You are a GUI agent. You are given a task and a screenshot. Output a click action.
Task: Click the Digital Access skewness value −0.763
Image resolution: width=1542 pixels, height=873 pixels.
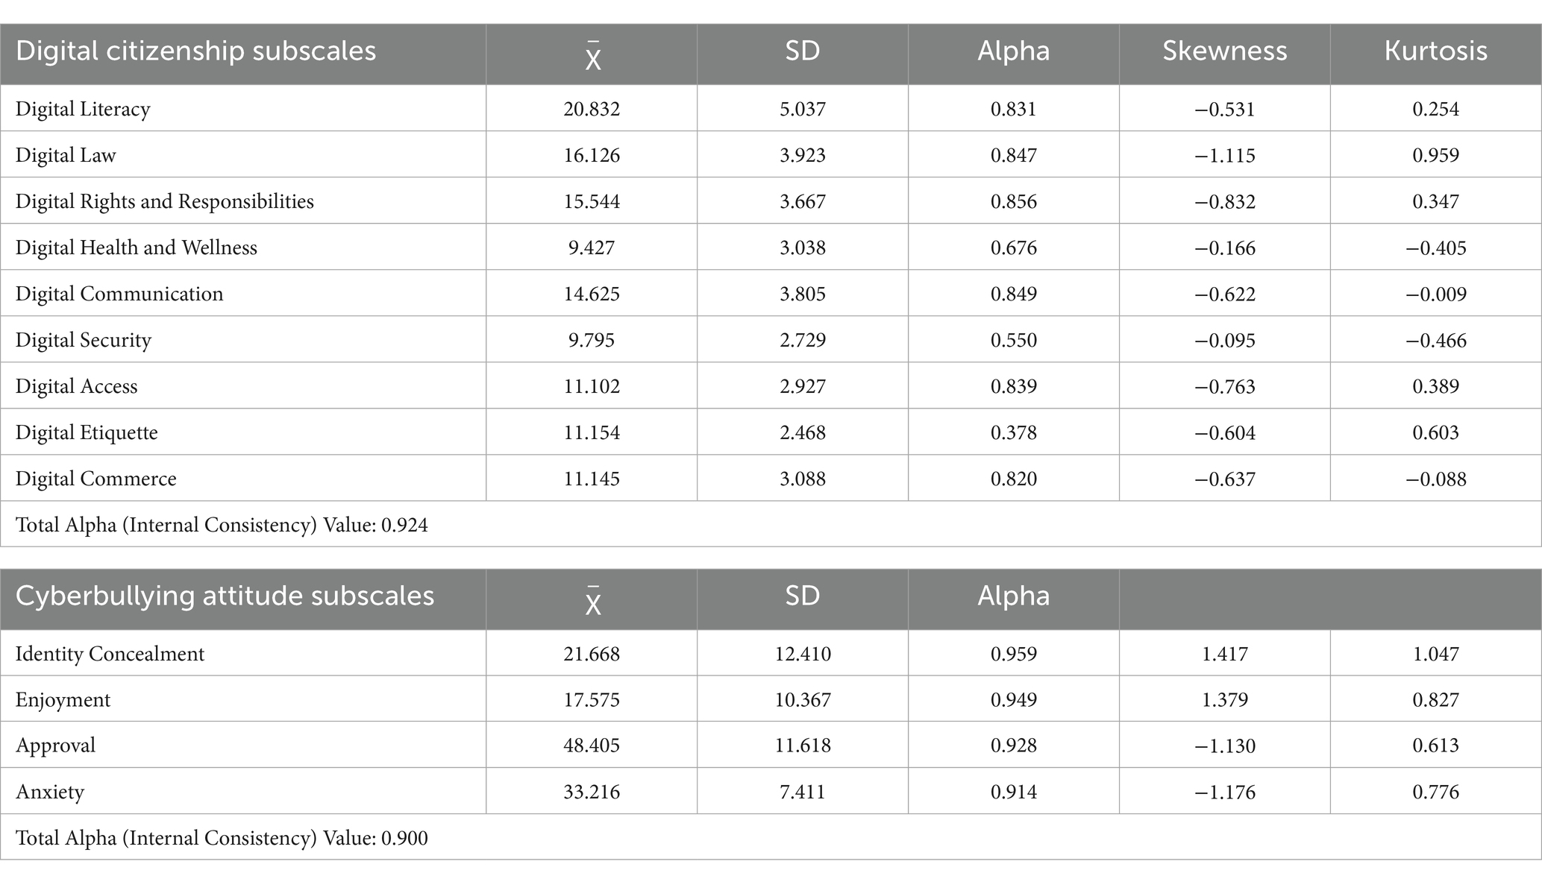1224,386
